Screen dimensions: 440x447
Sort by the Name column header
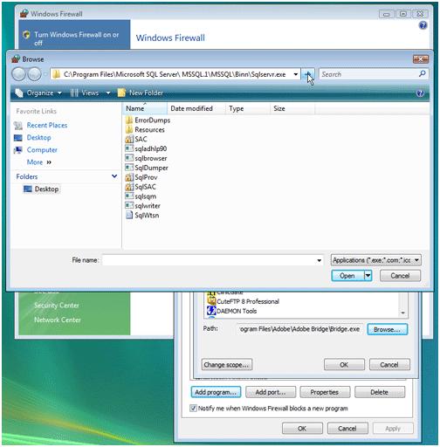click(x=145, y=108)
